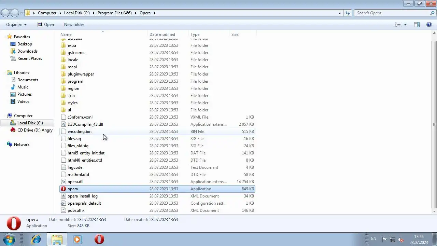This screenshot has width=437, height=246.
Task: Select Pictures library
Action: 25,94
